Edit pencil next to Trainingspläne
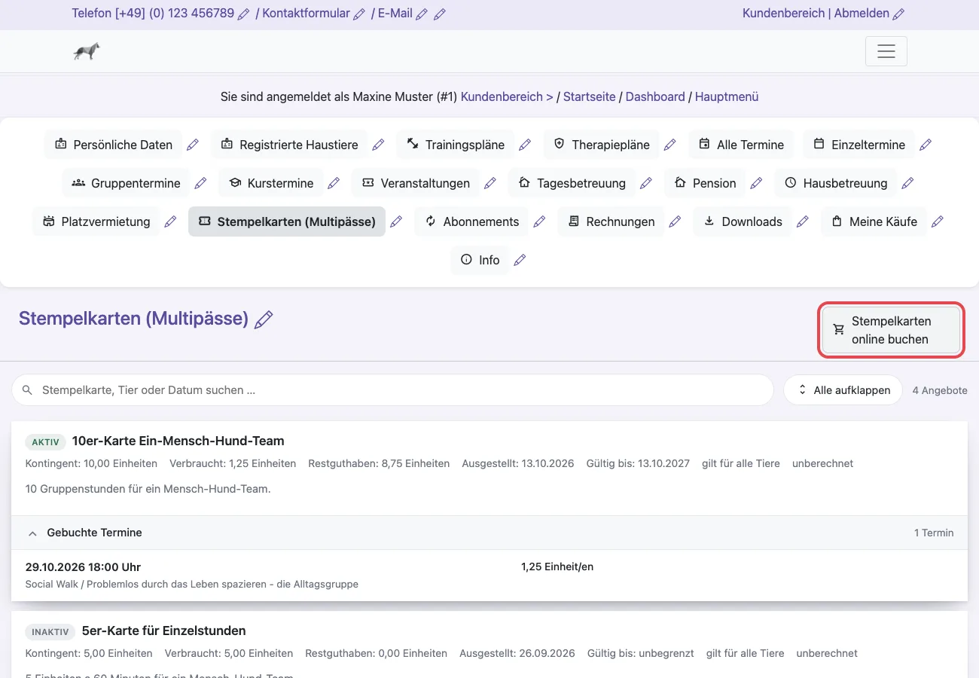The height and width of the screenshot is (678, 979). tap(525, 145)
